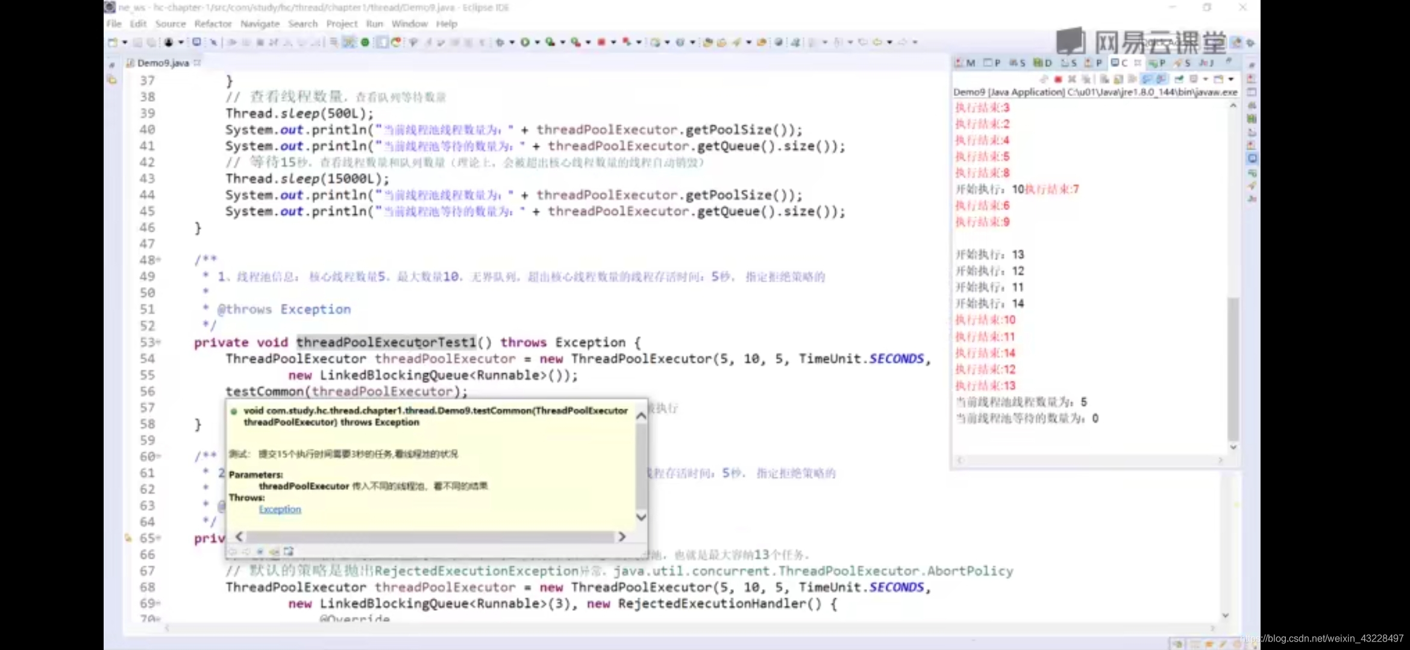Open the Source menu
1410x650 pixels.
pyautogui.click(x=171, y=23)
